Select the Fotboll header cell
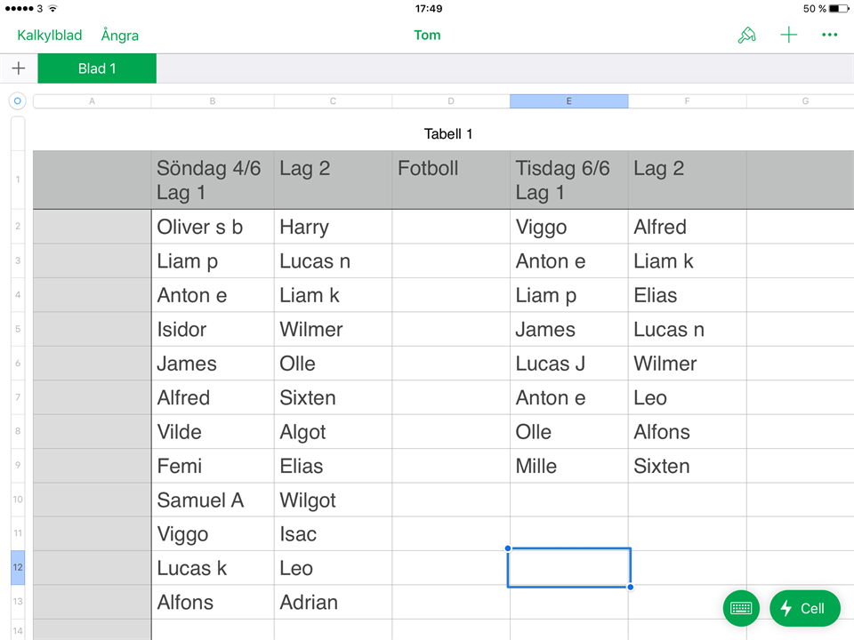 point(450,180)
